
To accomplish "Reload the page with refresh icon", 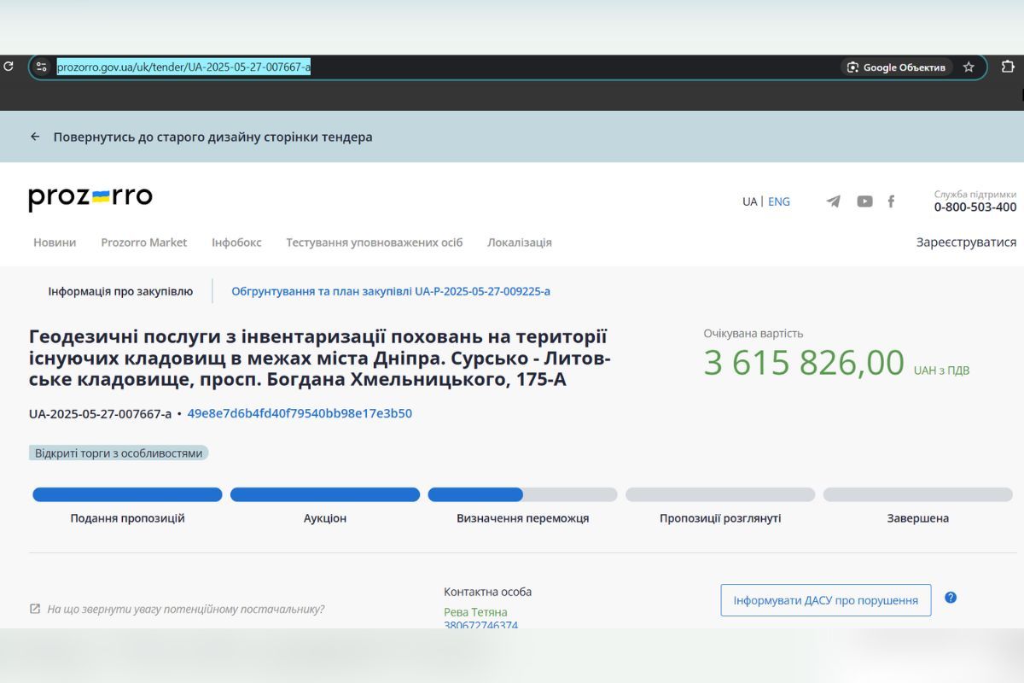I will (9, 66).
